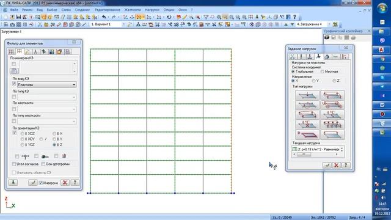Open help in Фильтр для элементов dialog

(75, 182)
